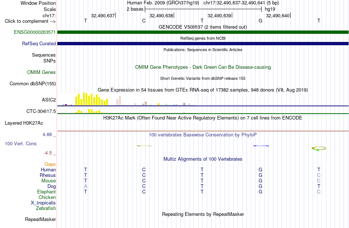The image size is (349, 228).
Task: Open the GTEx 'Gene Expression in 54 tissues' title
Action: pyautogui.click(x=203, y=90)
